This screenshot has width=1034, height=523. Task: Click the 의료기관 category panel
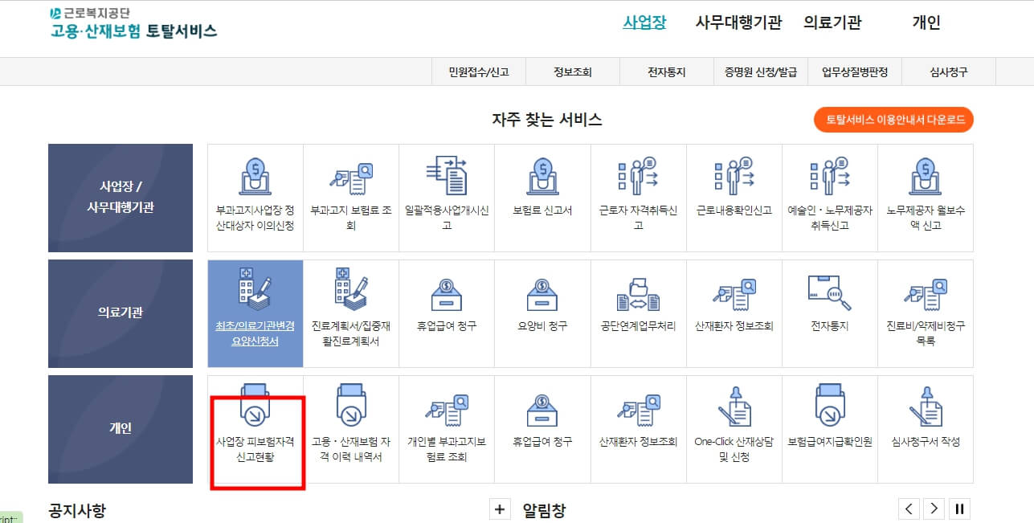(121, 313)
